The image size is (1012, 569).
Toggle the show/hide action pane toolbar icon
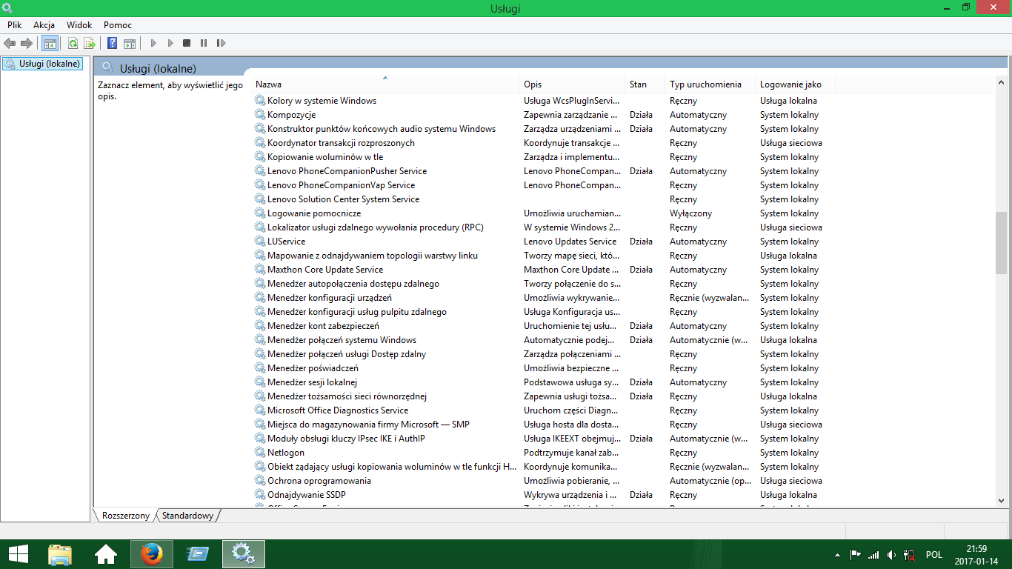point(130,44)
